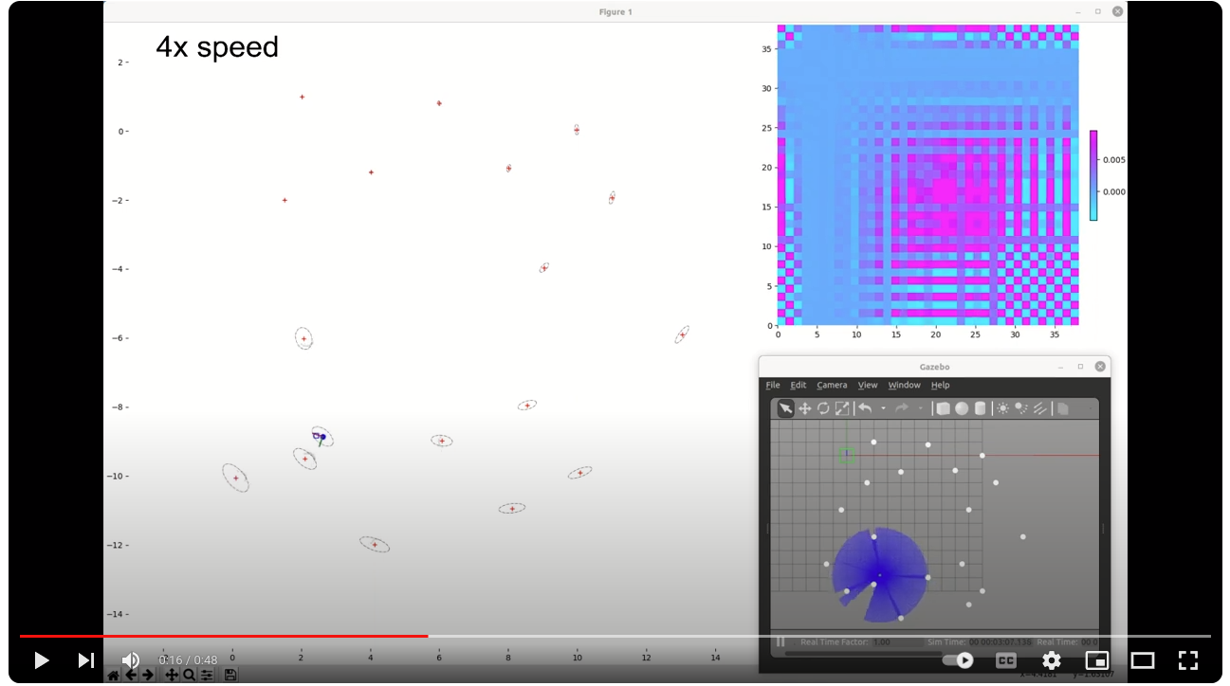The width and height of the screenshot is (1230, 686).
Task: Click the '0:16 / 0:48' time display
Action: [188, 660]
